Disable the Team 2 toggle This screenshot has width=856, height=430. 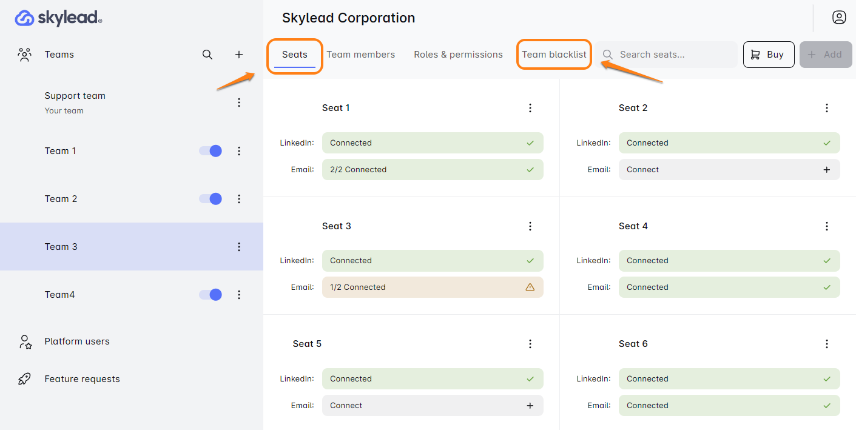point(211,199)
